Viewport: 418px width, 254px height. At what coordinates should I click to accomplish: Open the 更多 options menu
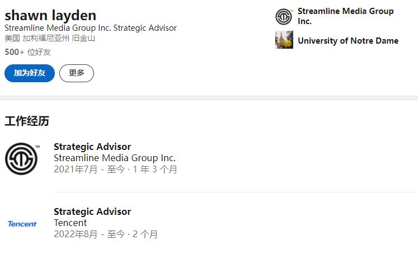(x=77, y=73)
